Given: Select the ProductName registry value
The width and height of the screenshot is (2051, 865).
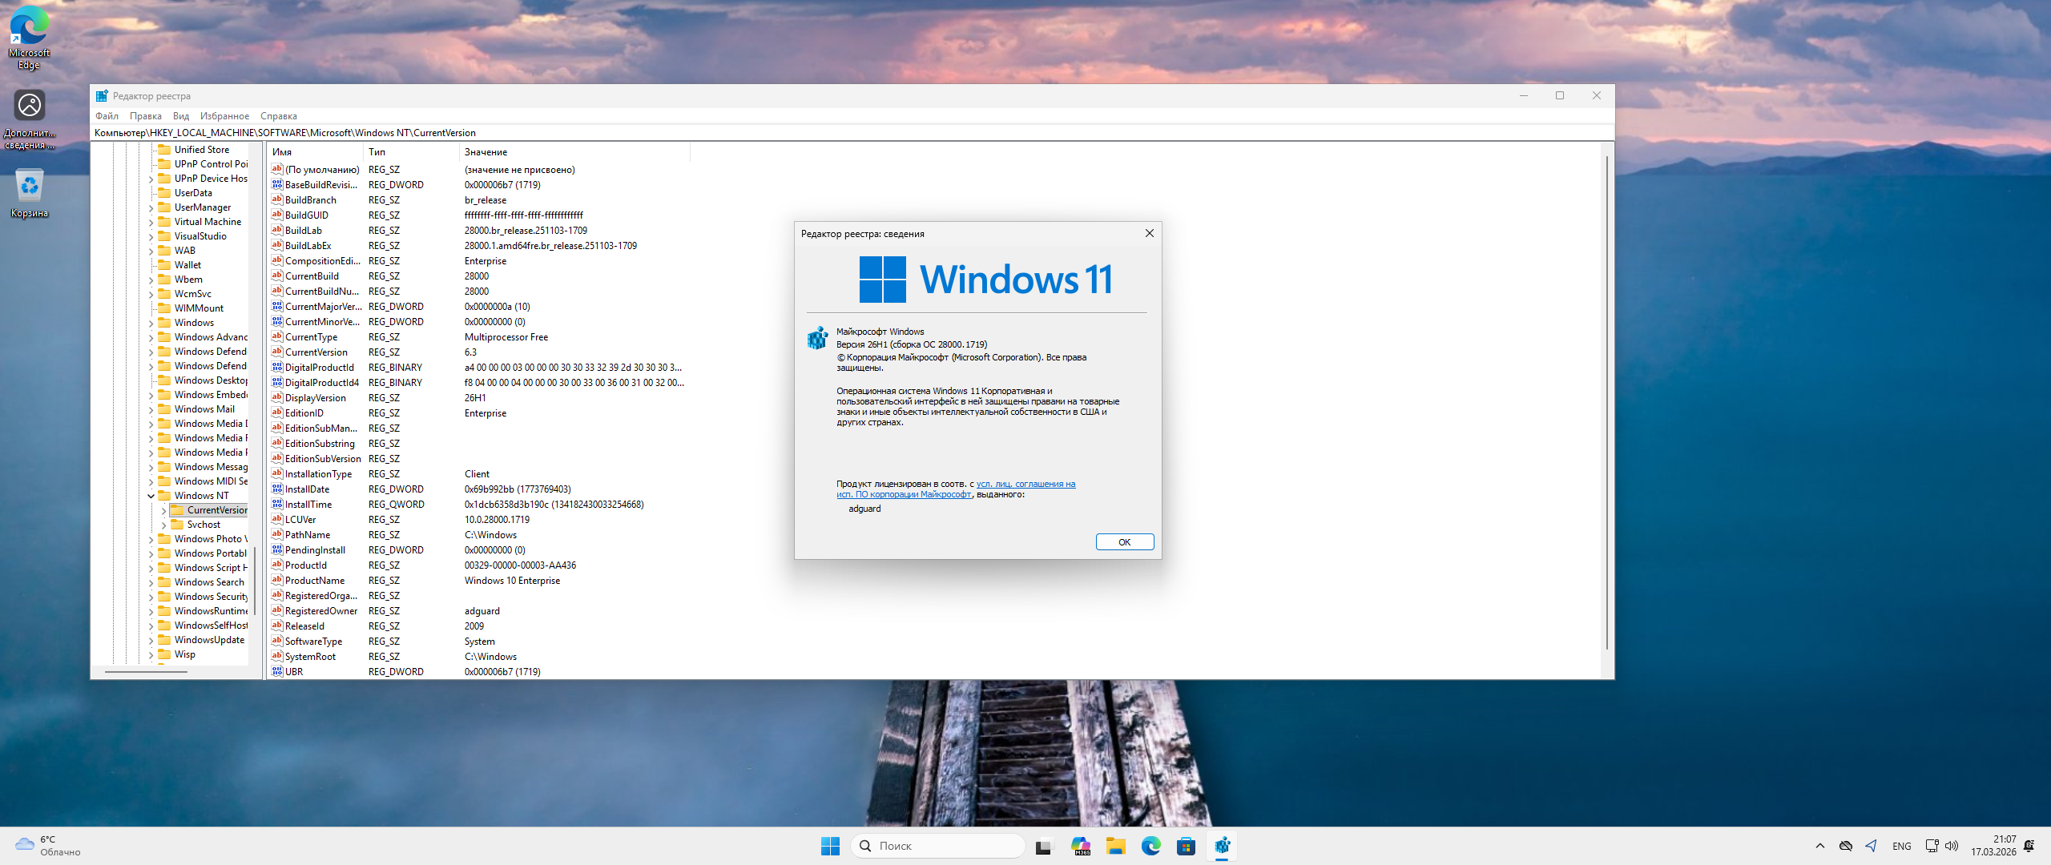Looking at the screenshot, I should pos(315,581).
